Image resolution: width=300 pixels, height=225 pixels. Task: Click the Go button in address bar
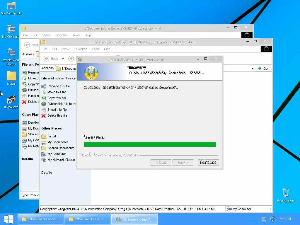(263, 69)
